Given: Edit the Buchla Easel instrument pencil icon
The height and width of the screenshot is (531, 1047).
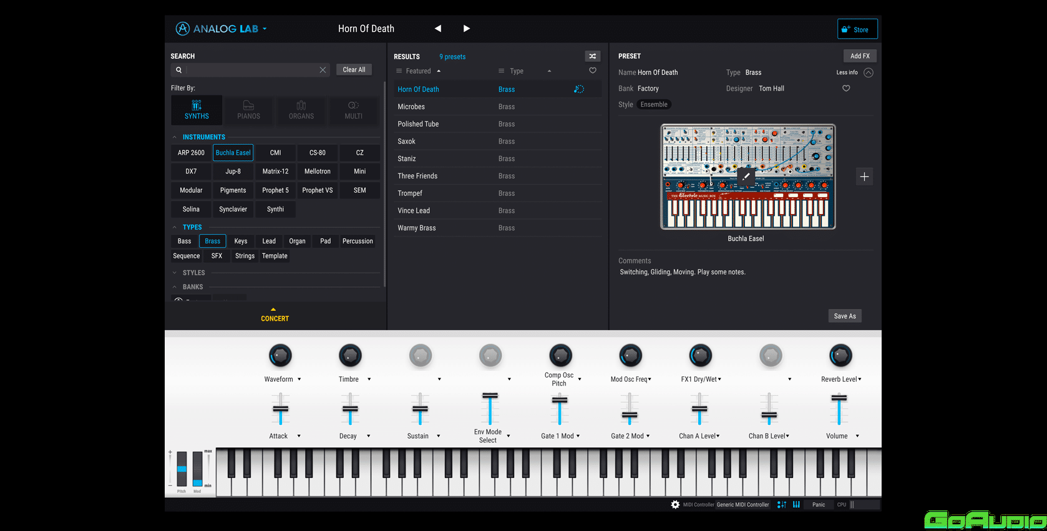Looking at the screenshot, I should coord(746,177).
